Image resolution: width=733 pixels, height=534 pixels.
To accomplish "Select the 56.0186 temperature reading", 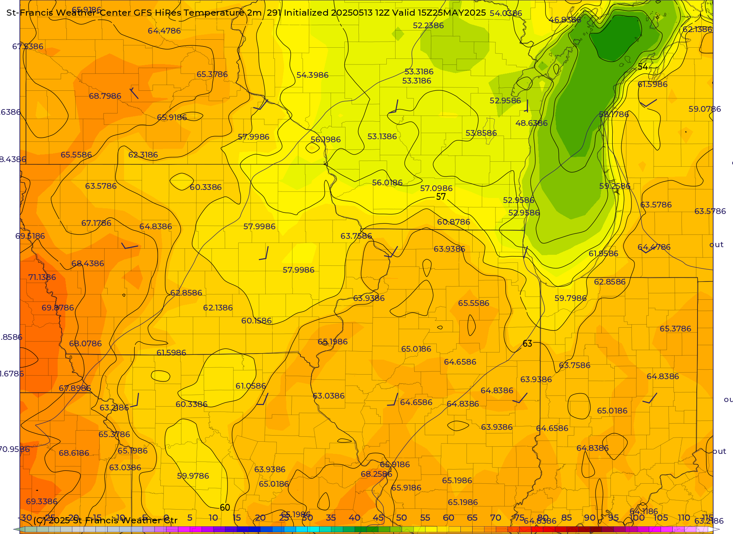I will pos(387,183).
